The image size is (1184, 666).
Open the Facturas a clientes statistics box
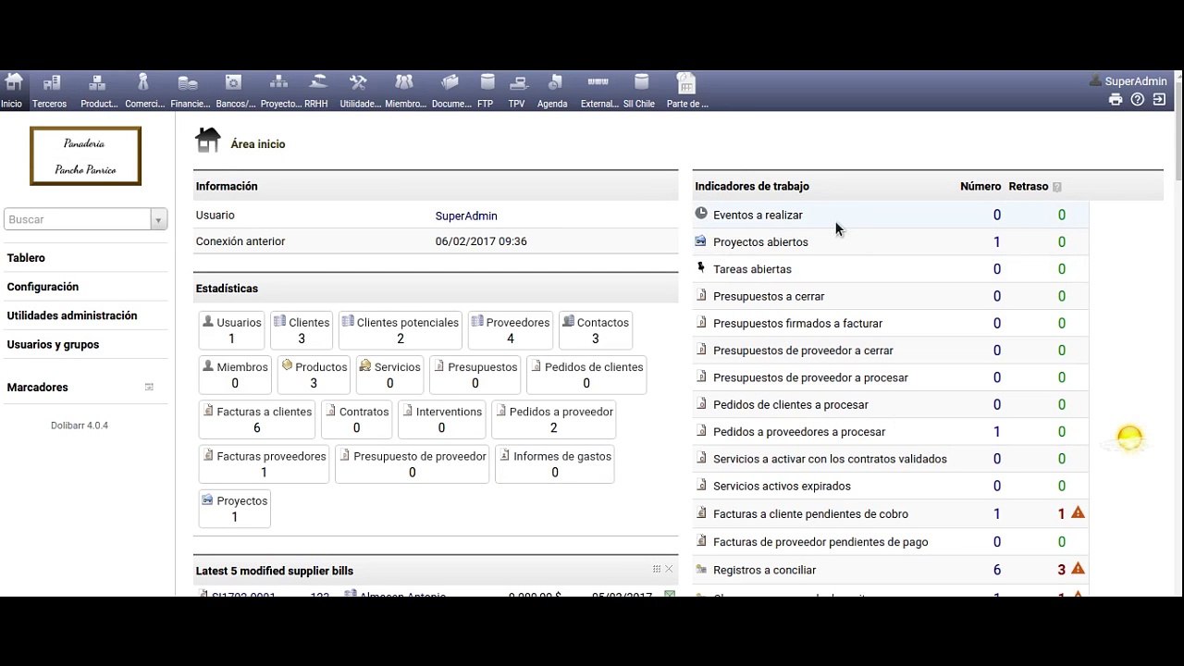tap(257, 419)
